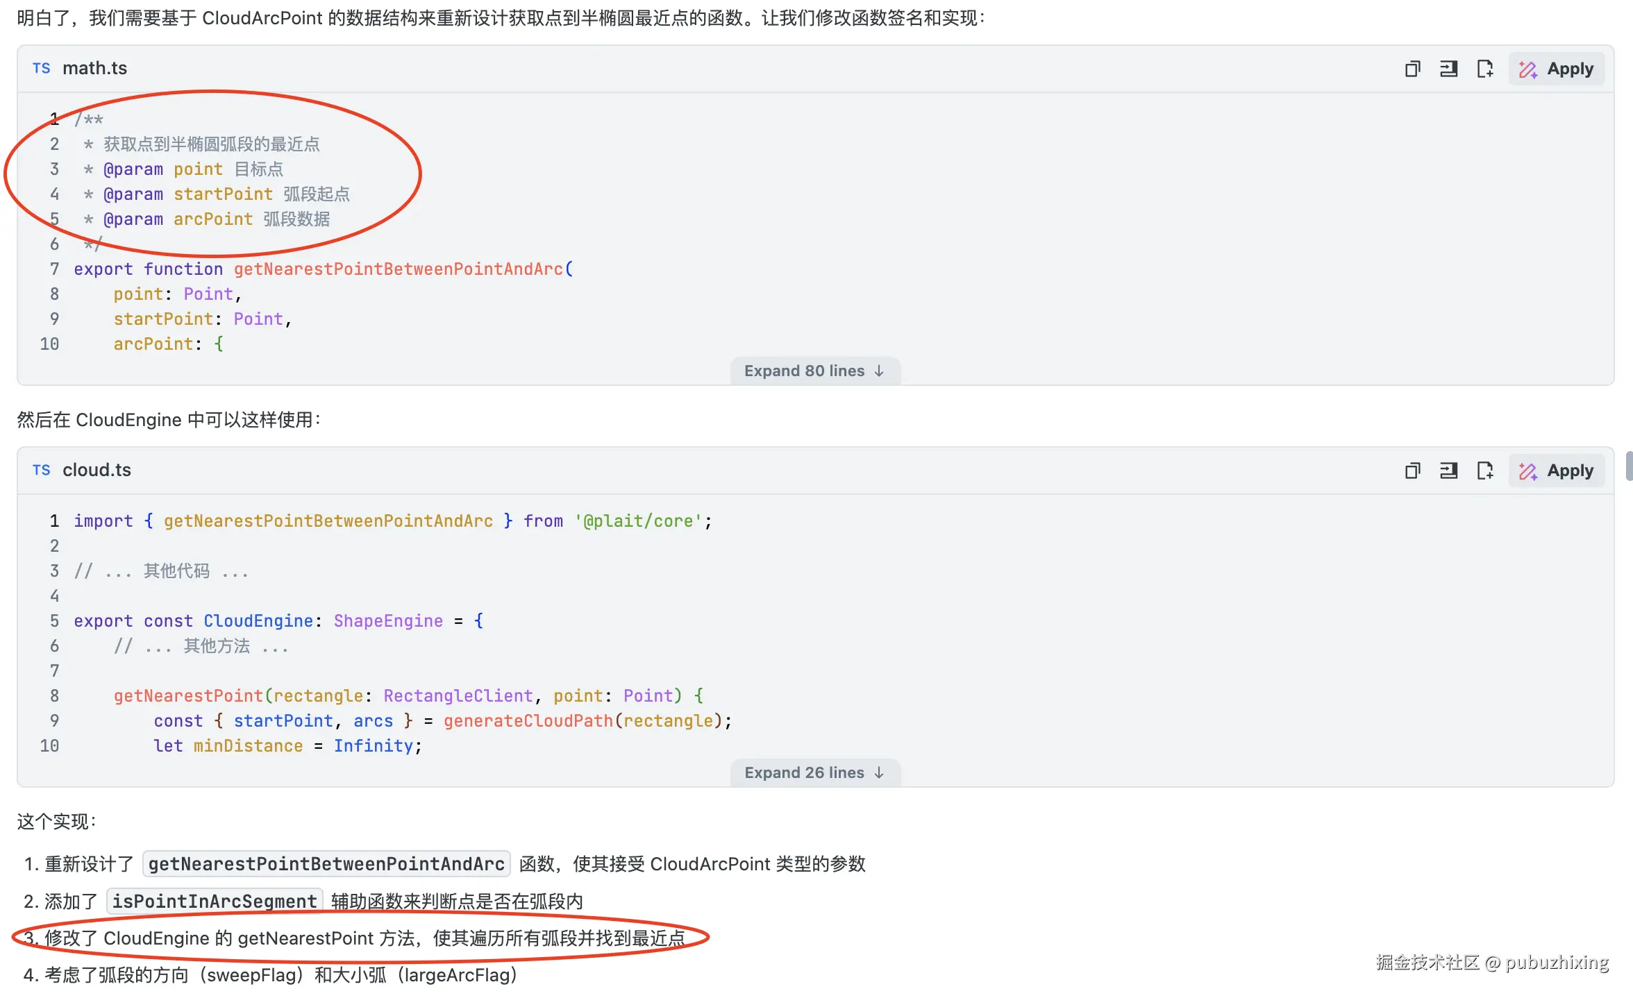This screenshot has width=1633, height=998.
Task: Expand 80 hidden lines in math.ts
Action: coord(814,371)
